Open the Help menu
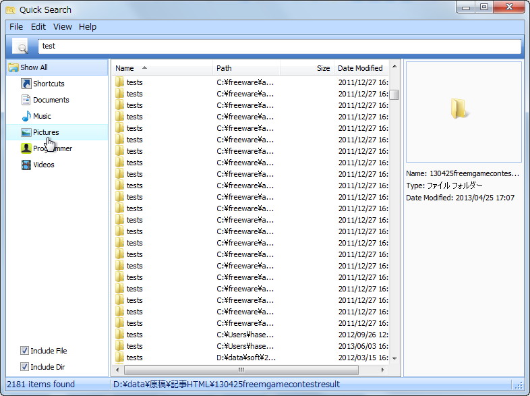Screen dimensions: 530x396 pos(88,27)
